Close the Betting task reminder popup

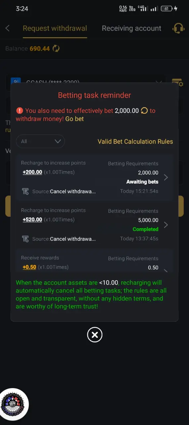pos(95,335)
